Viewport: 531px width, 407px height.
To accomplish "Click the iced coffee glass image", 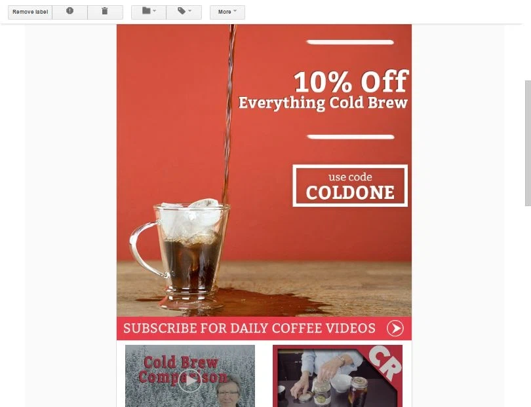I will [x=180, y=250].
